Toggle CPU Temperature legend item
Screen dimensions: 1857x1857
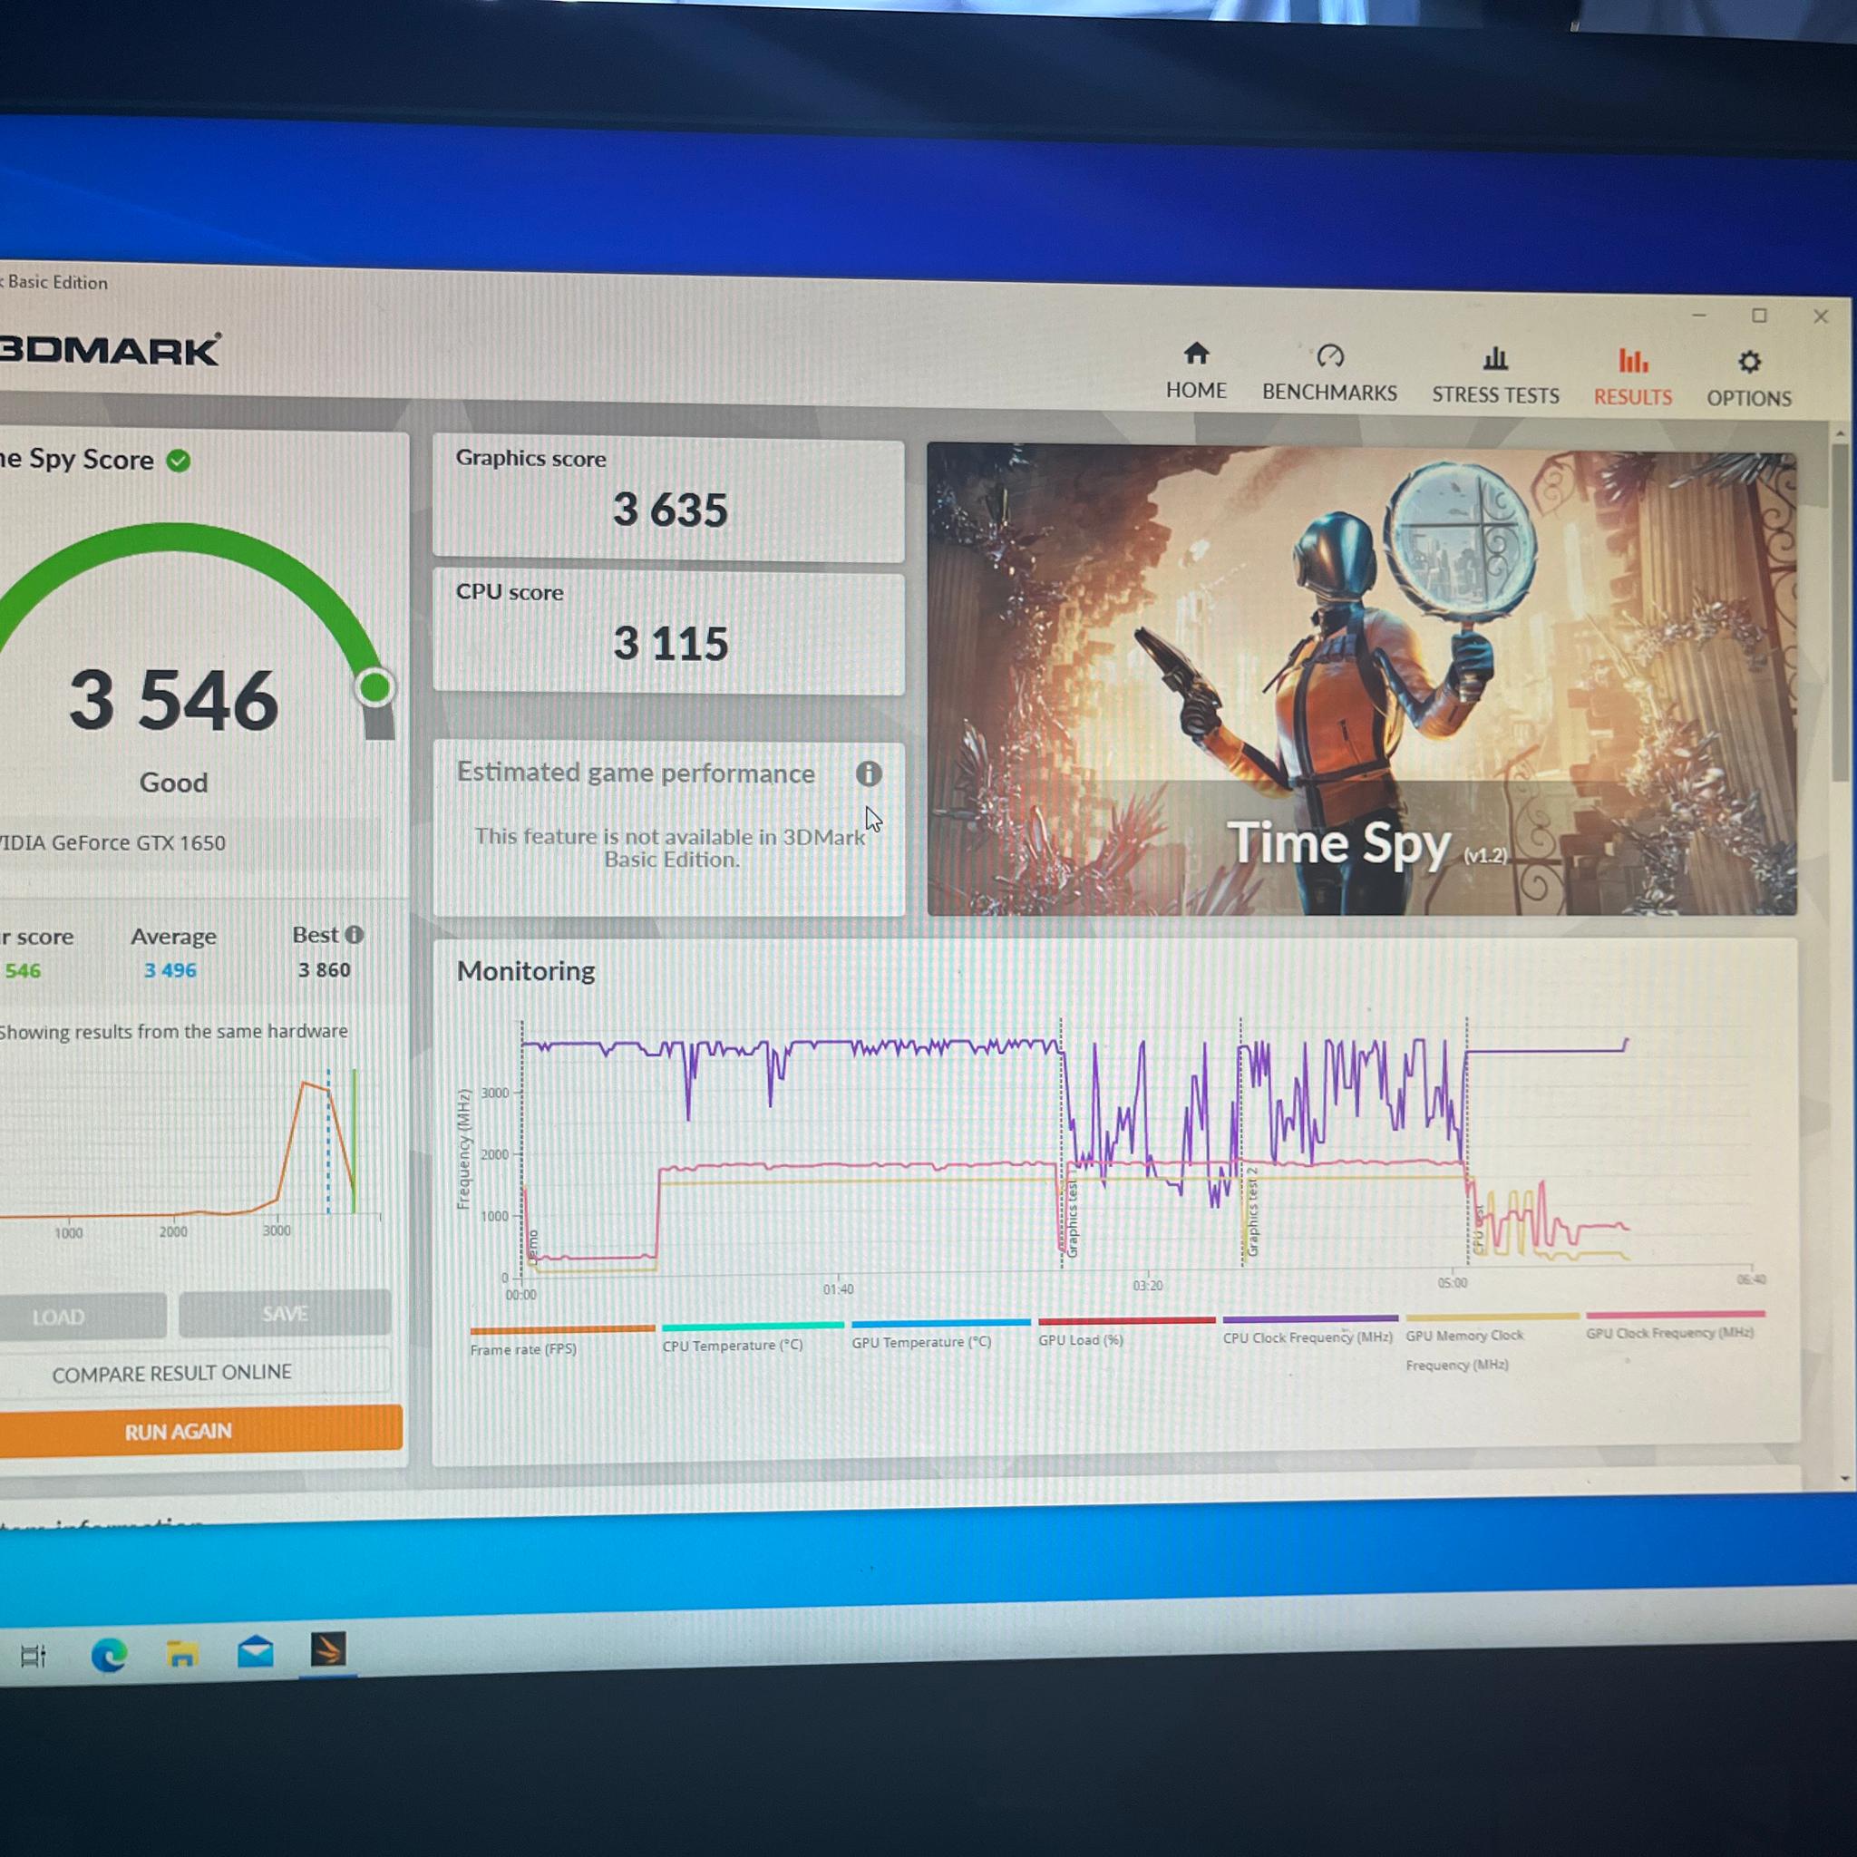tap(752, 1336)
